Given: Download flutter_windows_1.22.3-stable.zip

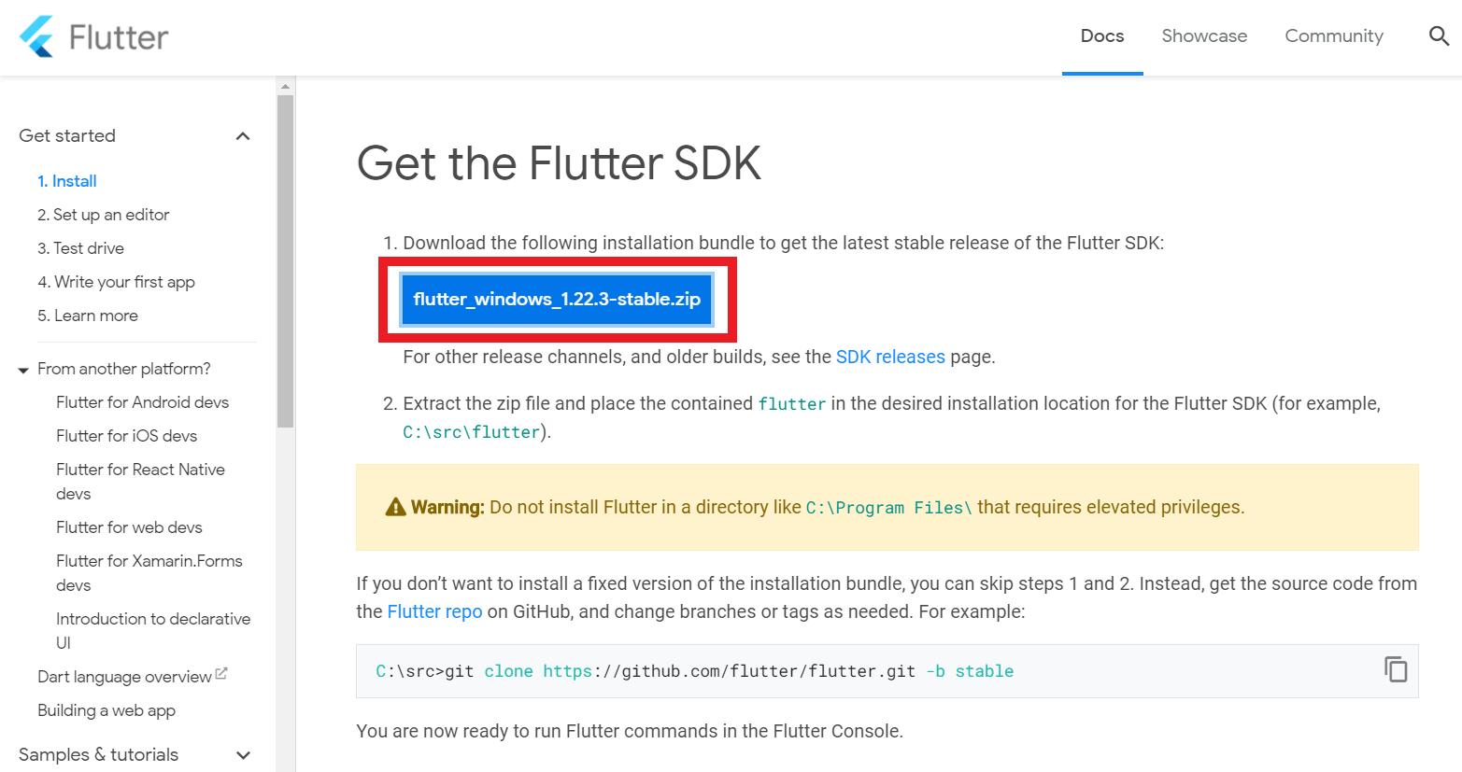Looking at the screenshot, I should click(557, 300).
